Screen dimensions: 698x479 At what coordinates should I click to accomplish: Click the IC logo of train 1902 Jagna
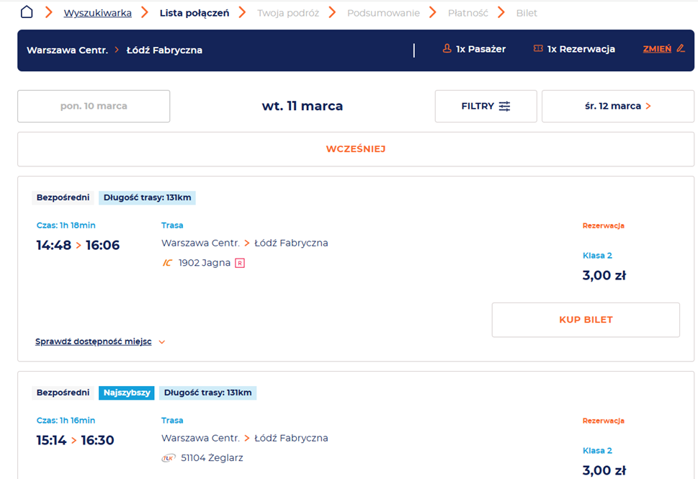(167, 263)
